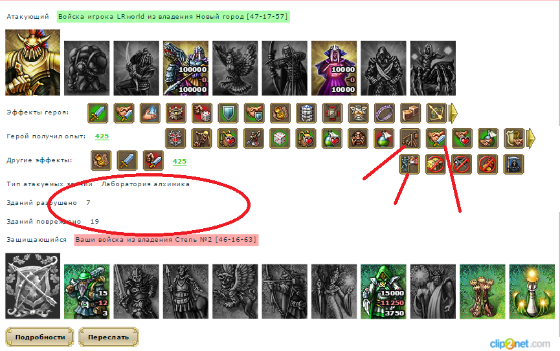
Task: Click the gold coins icon under other effects
Action: (101, 160)
